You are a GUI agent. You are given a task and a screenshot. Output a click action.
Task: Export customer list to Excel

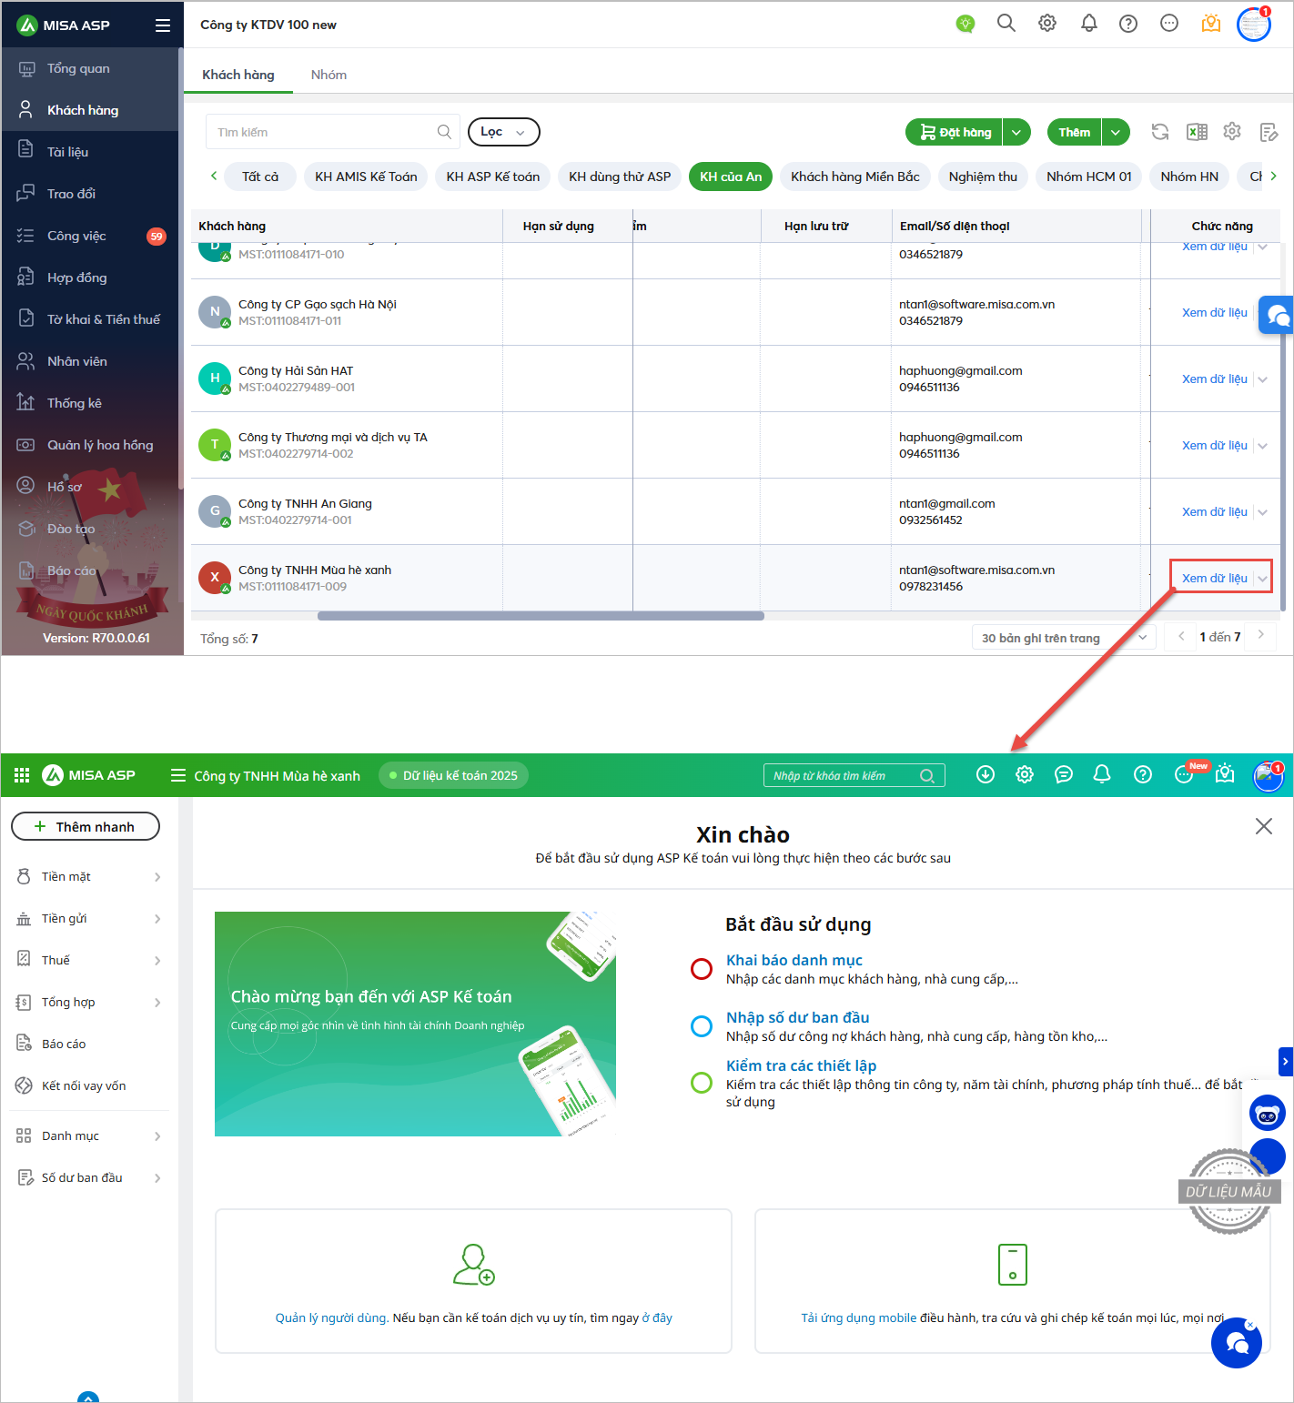1197,132
